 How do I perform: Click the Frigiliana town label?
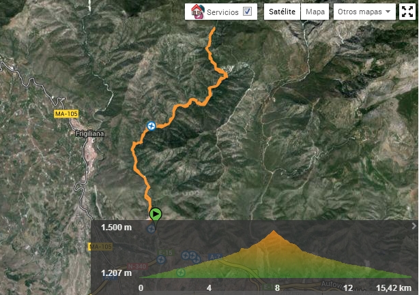(90, 134)
